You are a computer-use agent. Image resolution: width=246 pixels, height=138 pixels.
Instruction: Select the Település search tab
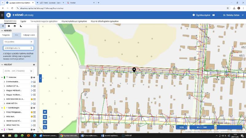pyautogui.click(x=6, y=35)
